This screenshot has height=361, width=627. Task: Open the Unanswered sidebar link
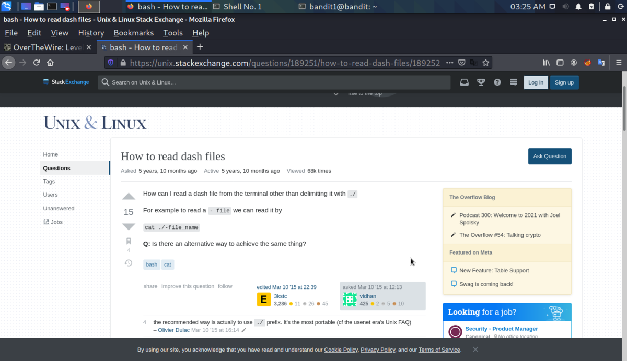tap(59, 208)
